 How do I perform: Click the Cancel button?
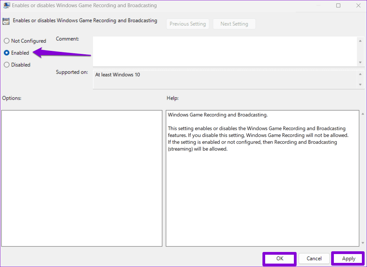pyautogui.click(x=314, y=258)
